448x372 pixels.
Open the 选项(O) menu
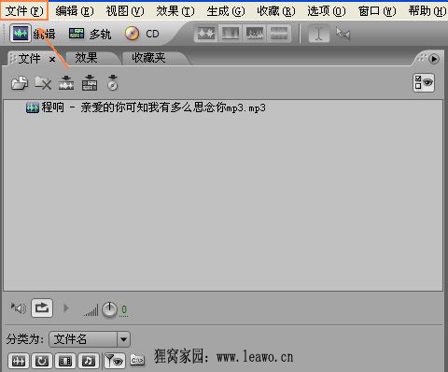tap(327, 11)
